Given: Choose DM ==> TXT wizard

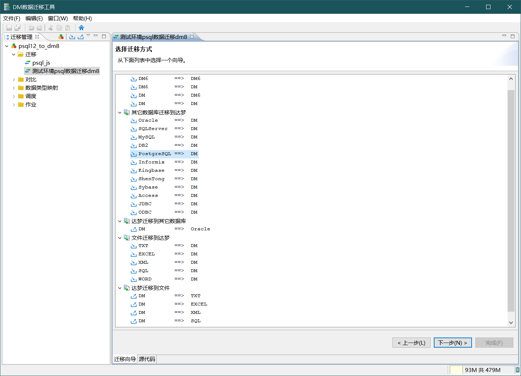Looking at the screenshot, I should click(x=166, y=296).
